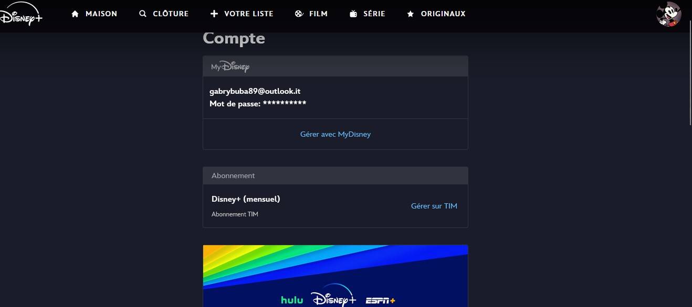Click the MyDisney header logo

pyautogui.click(x=230, y=67)
